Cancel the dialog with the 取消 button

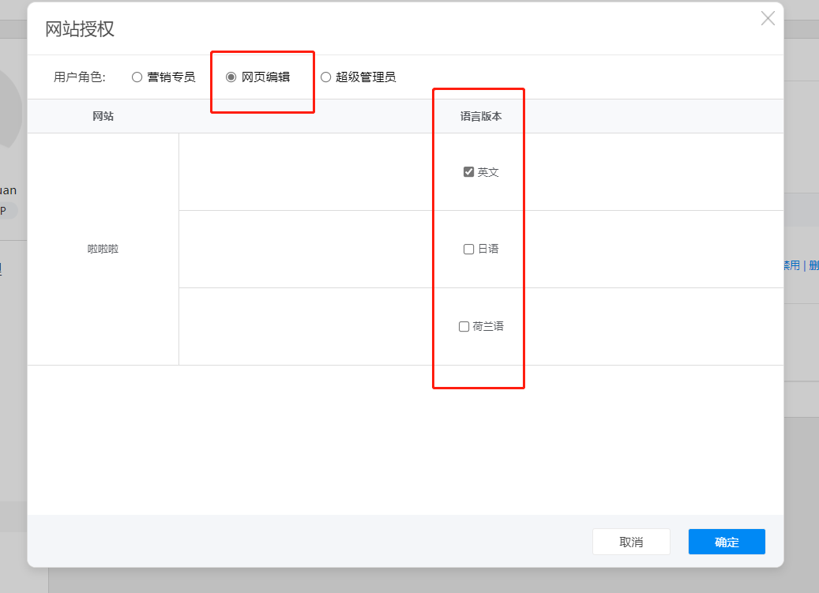pos(631,542)
